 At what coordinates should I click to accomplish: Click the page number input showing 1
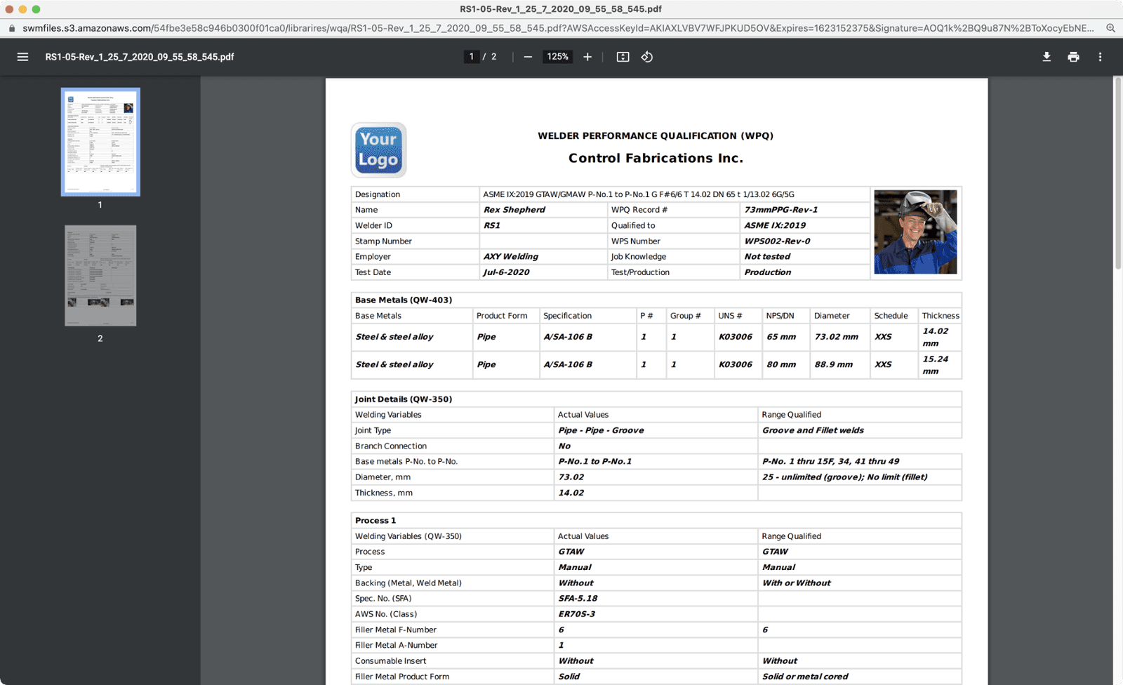tap(472, 57)
